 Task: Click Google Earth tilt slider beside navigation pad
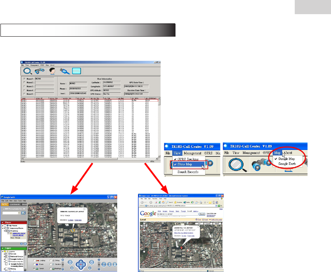(99, 264)
